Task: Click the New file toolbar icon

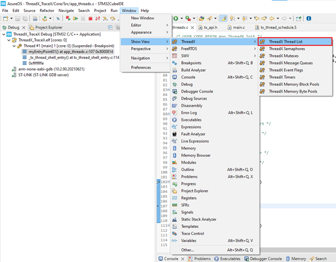Action: tap(6, 19)
